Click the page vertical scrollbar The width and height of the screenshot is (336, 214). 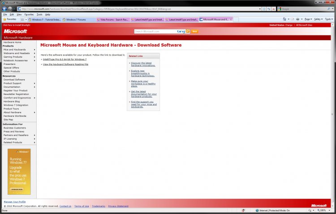tap(332, 115)
